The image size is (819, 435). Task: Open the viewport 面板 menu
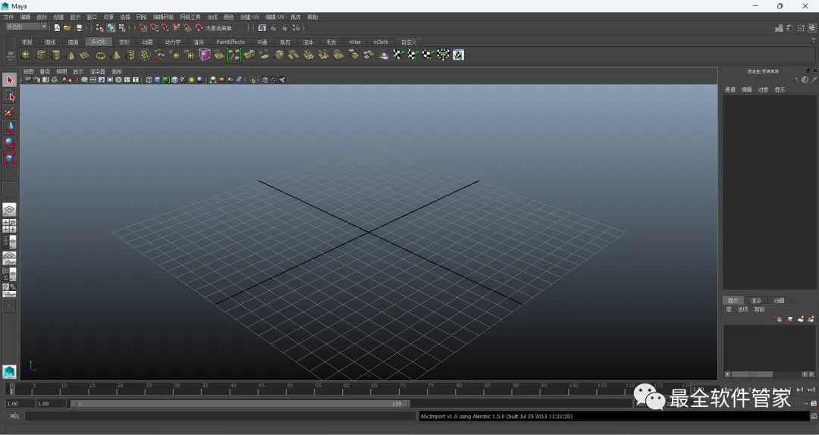(117, 71)
